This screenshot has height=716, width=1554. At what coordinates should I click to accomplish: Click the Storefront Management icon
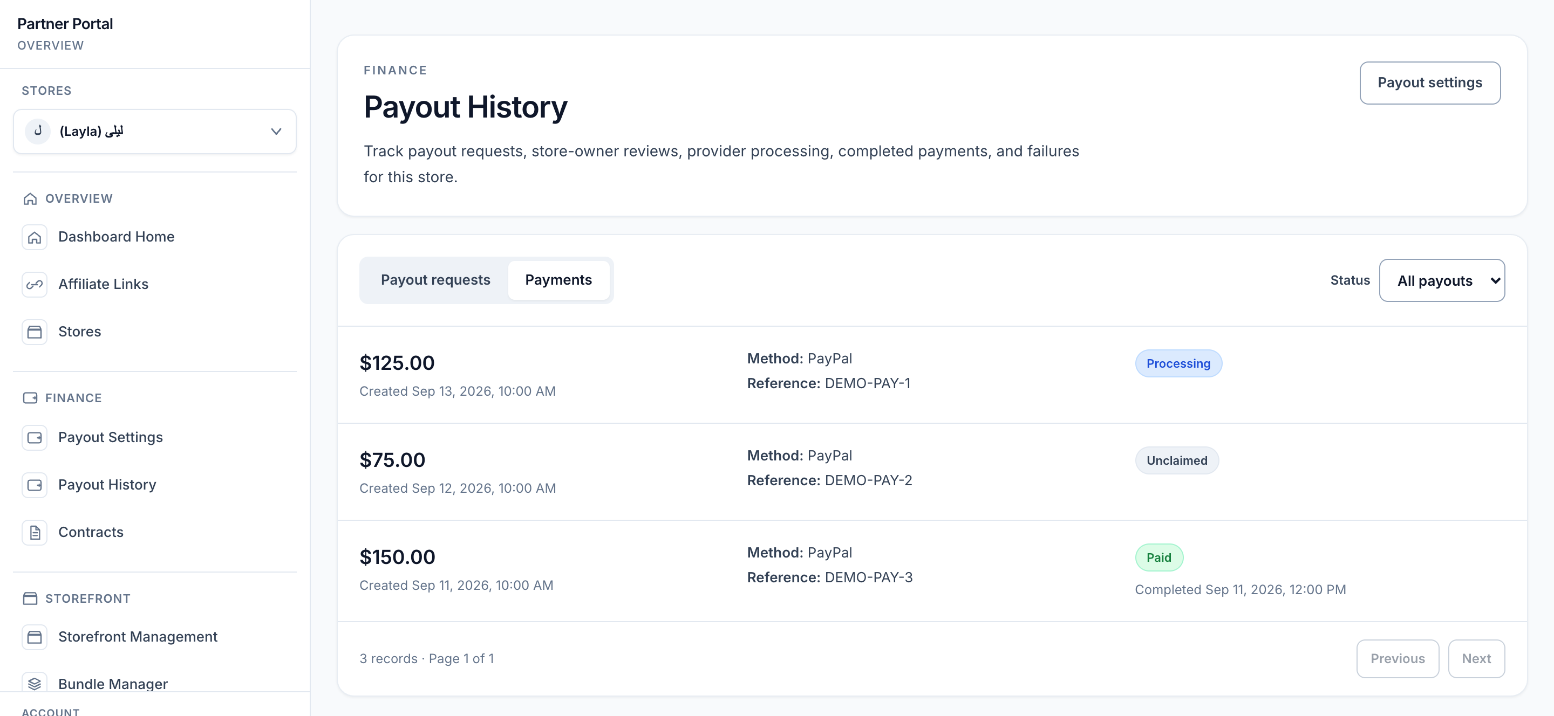coord(35,637)
